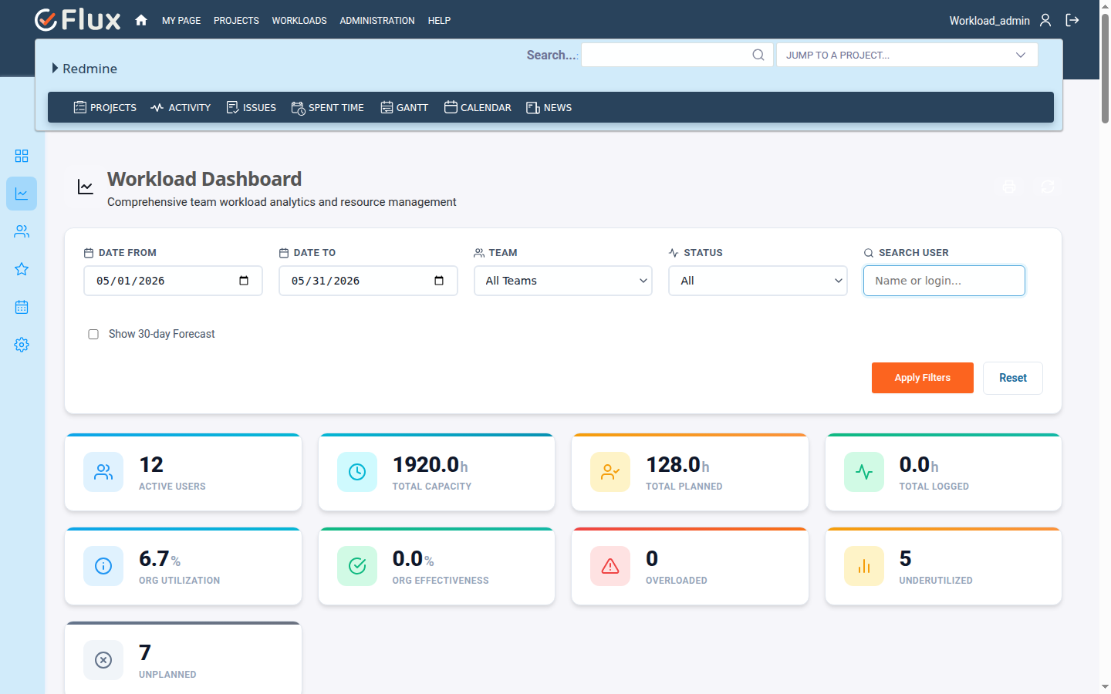The image size is (1111, 694).
Task: Click the 1920.0h Total Capacity value
Action: click(431, 465)
